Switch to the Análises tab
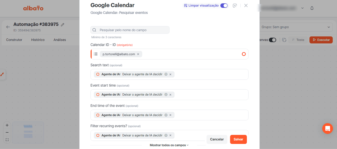 60,40
